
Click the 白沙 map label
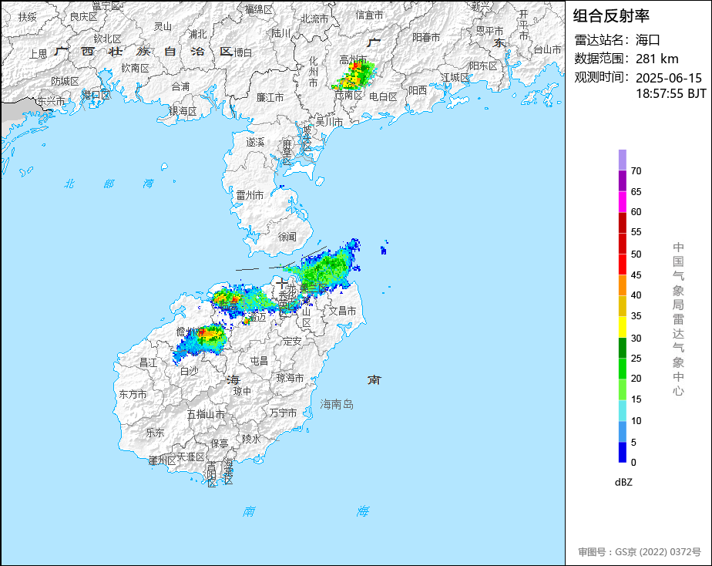click(190, 371)
